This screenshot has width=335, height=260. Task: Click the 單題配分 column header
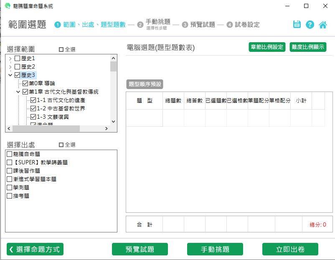pyautogui.click(x=259, y=101)
